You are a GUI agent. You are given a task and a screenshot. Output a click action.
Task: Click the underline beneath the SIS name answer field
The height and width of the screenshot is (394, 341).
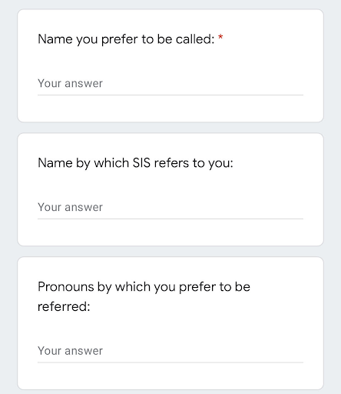pyautogui.click(x=170, y=219)
